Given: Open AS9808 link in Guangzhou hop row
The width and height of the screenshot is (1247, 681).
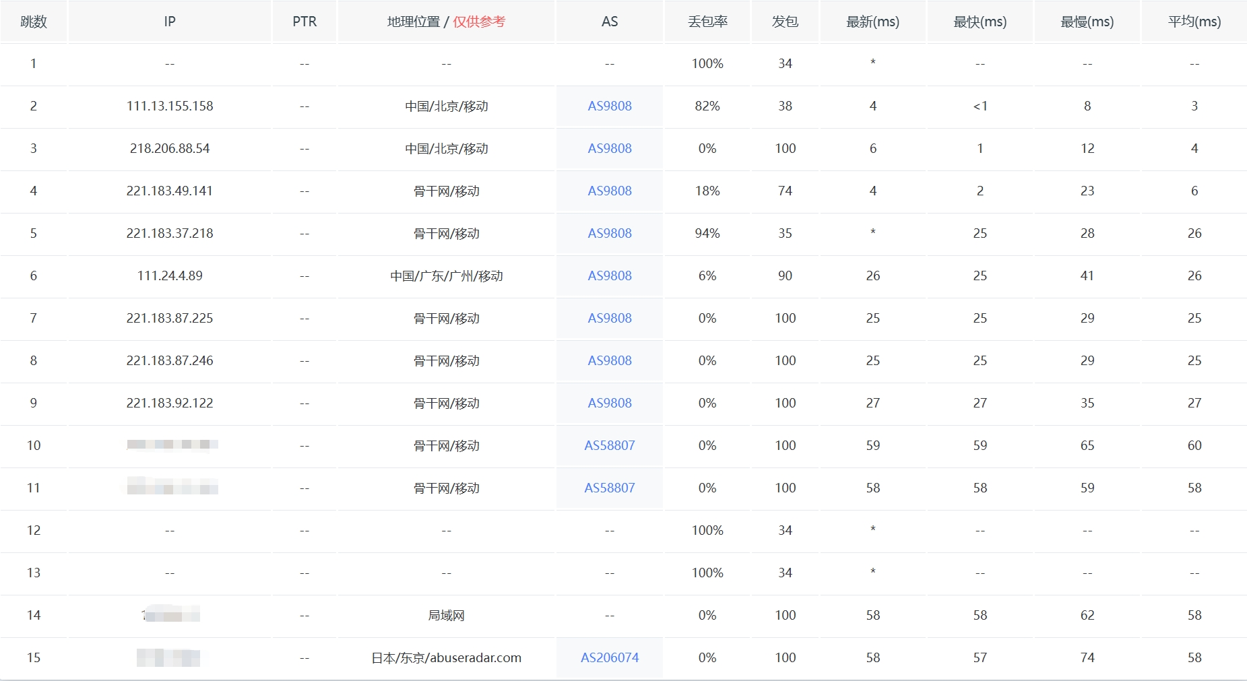Looking at the screenshot, I should coord(609,275).
